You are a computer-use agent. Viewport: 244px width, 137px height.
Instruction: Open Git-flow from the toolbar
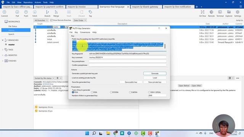click(202, 13)
